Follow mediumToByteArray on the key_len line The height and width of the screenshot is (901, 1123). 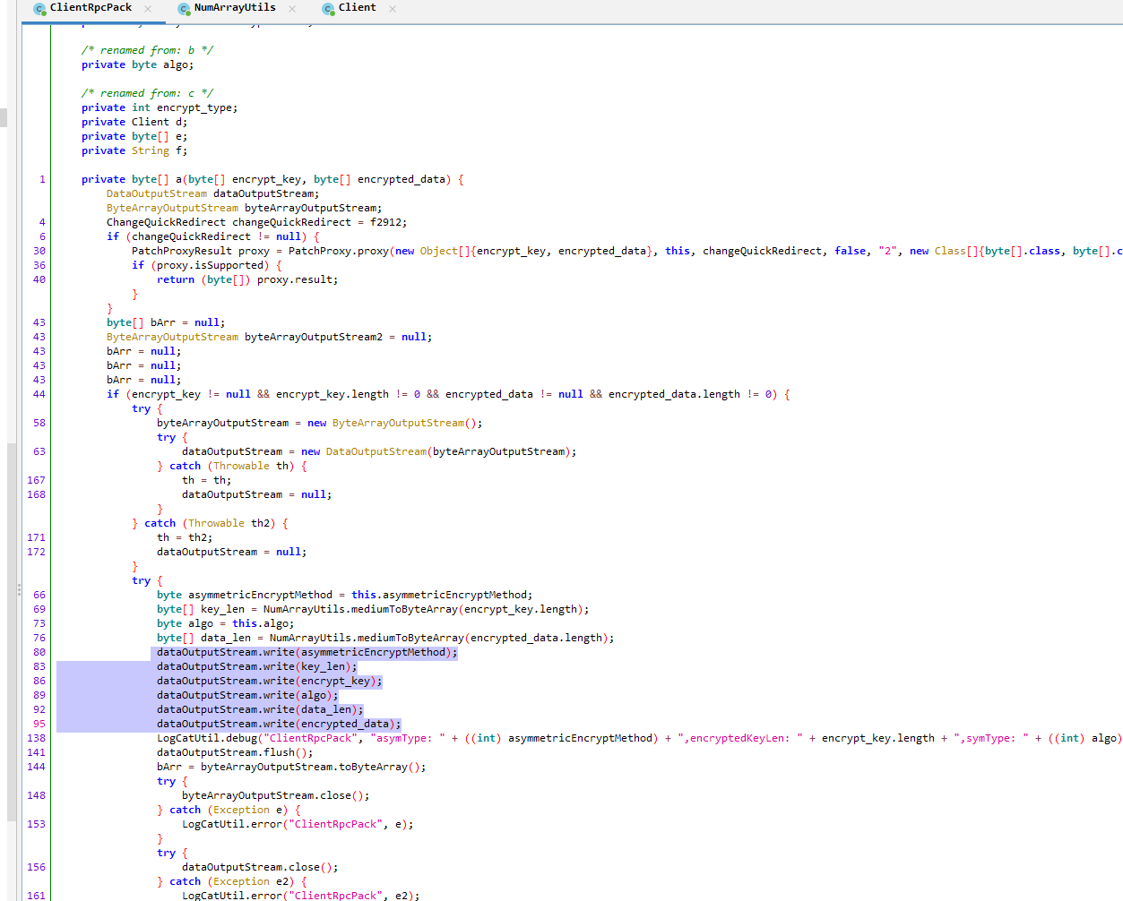point(405,609)
